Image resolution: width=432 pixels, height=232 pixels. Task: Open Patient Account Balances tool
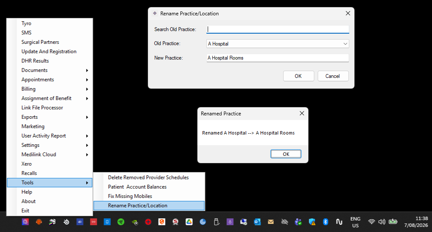pyautogui.click(x=149, y=186)
